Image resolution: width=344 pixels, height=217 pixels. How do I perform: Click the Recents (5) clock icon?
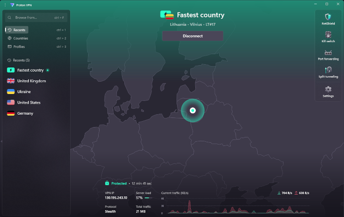pos(9,60)
